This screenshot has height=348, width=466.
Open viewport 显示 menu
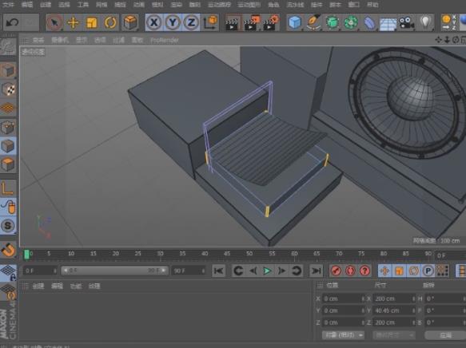(x=82, y=40)
